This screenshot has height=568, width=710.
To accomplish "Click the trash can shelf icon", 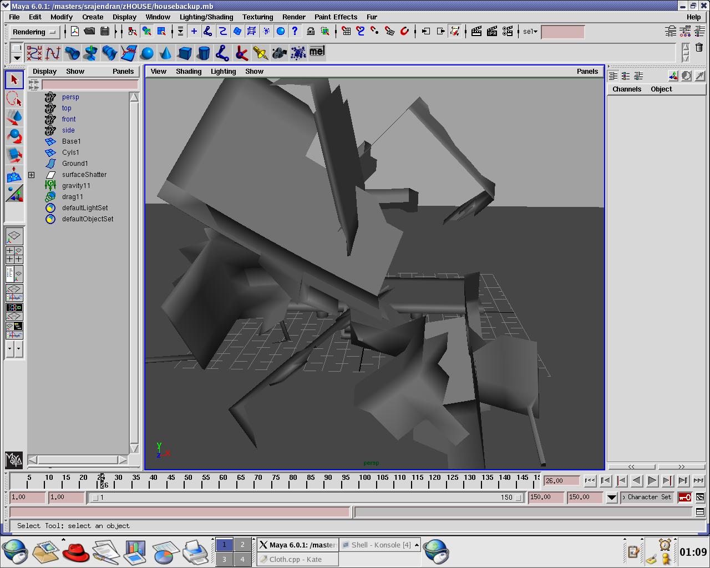I will tap(699, 48).
